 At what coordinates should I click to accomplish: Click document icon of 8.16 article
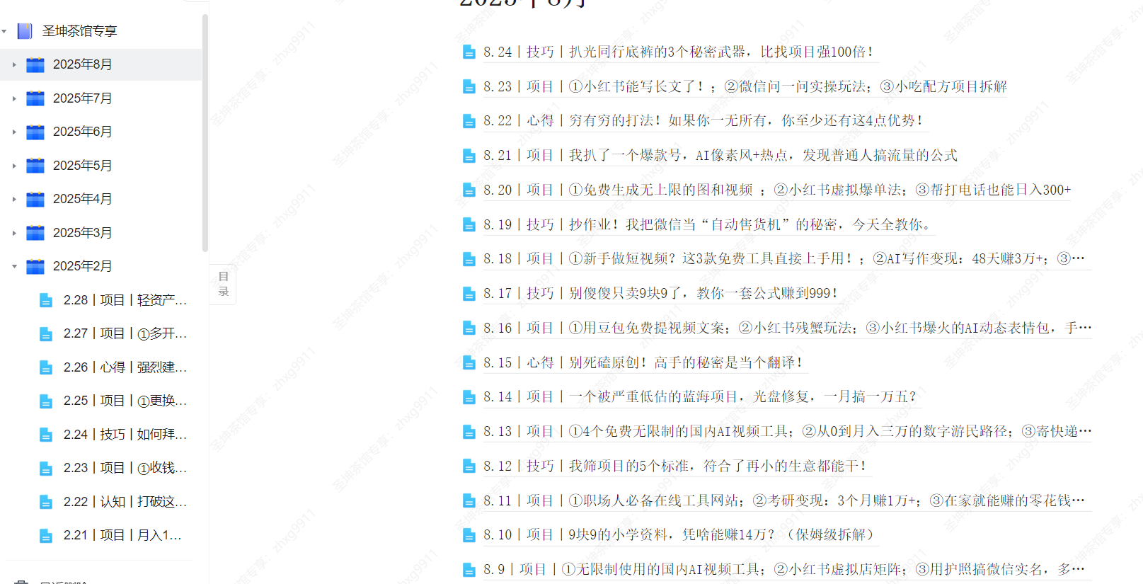[469, 328]
